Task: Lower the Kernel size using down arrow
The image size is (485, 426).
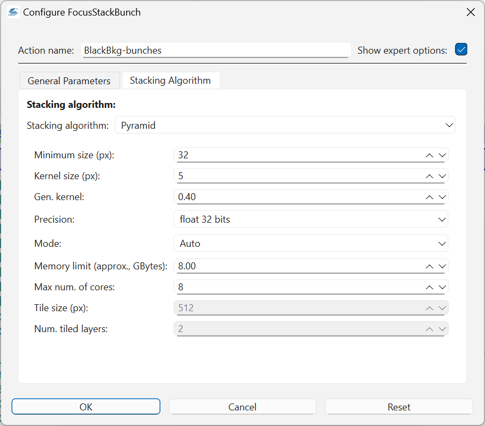Action: (x=442, y=176)
